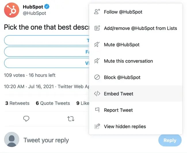This screenshot has height=153, width=187.
Task: Select Mute @HubSpot menu entry
Action: click(x=122, y=45)
